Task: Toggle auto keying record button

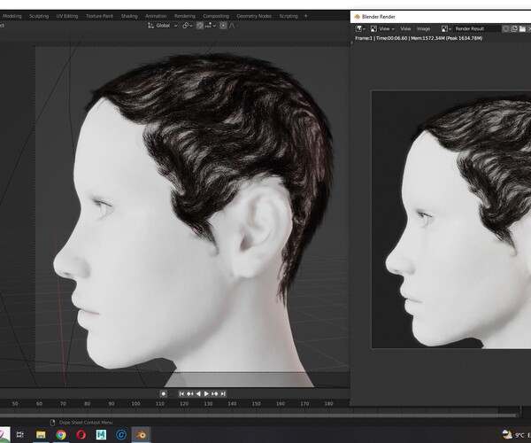Action: point(163,394)
